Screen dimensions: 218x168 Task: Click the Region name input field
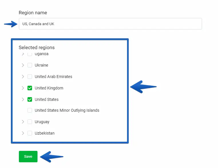tap(110, 24)
